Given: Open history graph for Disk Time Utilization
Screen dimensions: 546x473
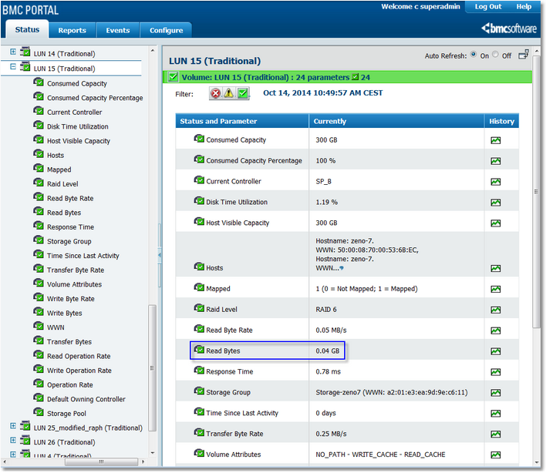Looking at the screenshot, I should click(x=495, y=202).
